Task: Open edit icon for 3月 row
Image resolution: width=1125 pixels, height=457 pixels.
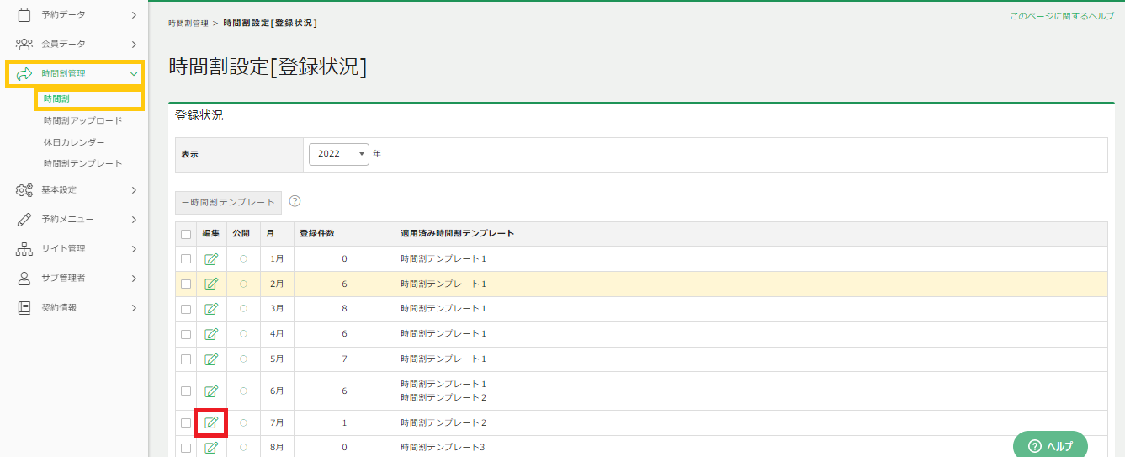Action: (x=211, y=310)
